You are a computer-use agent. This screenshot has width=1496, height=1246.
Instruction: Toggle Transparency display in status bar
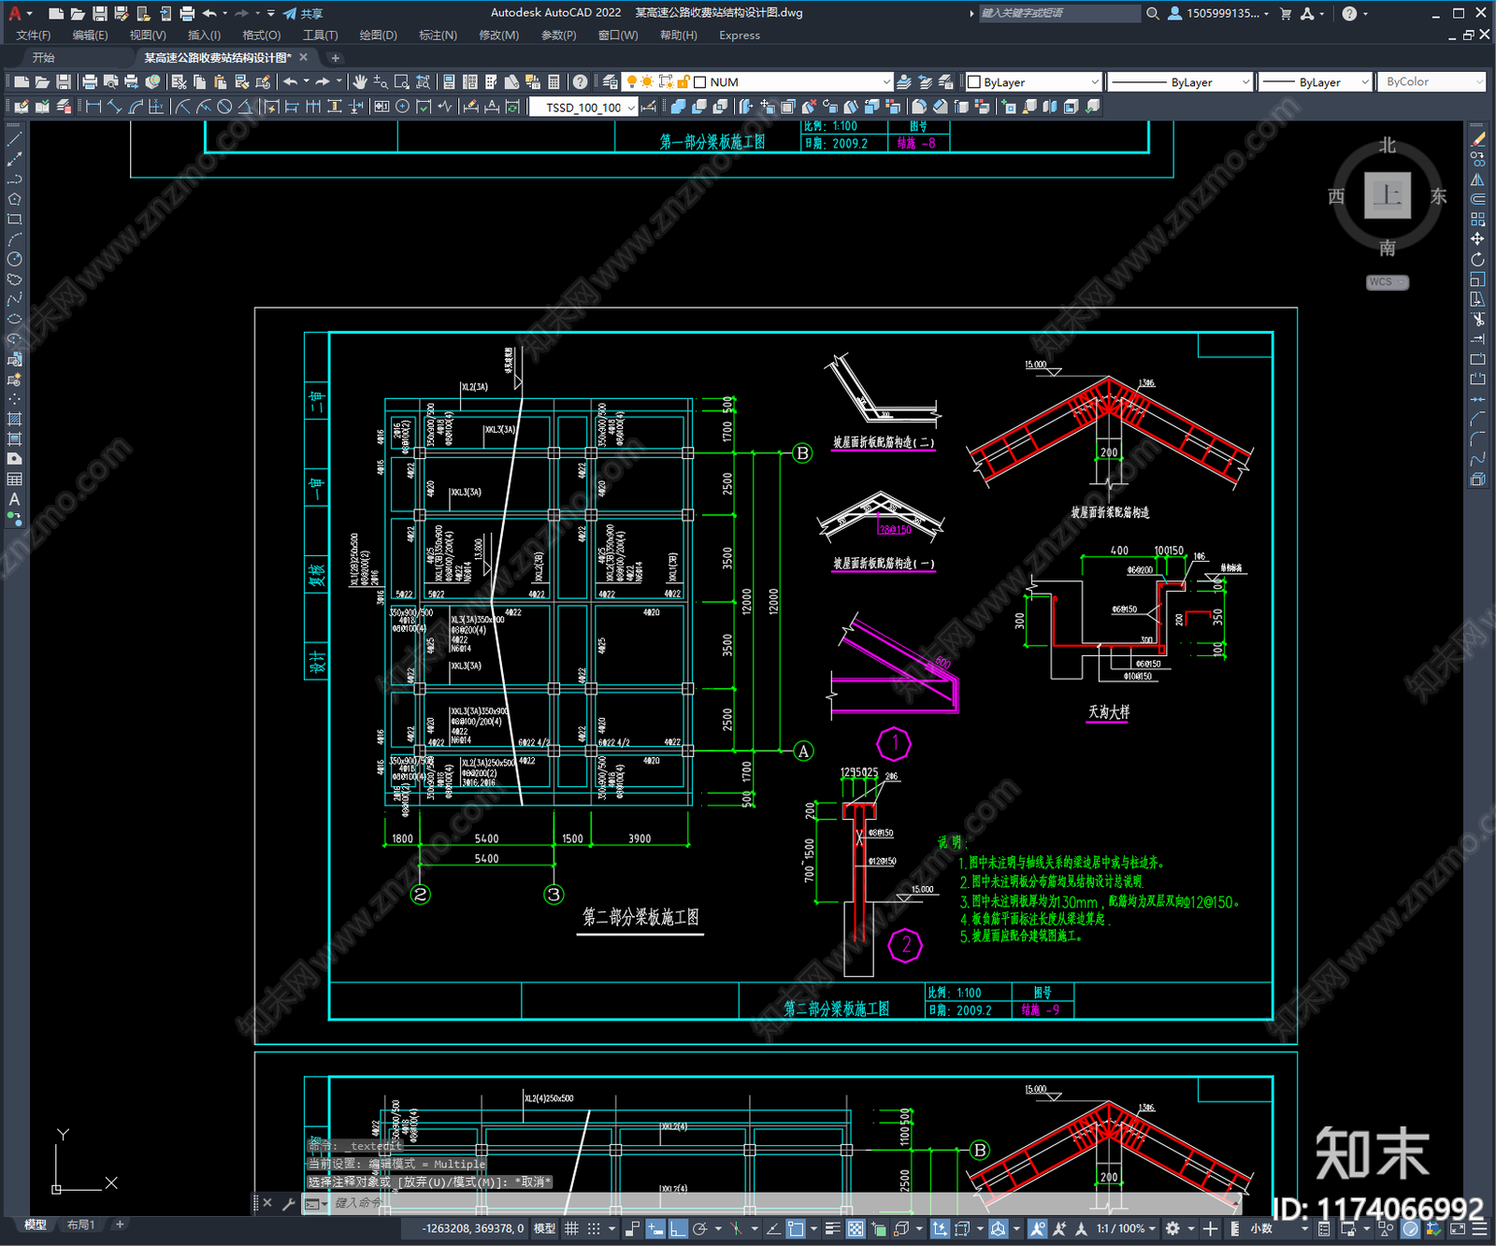[856, 1228]
